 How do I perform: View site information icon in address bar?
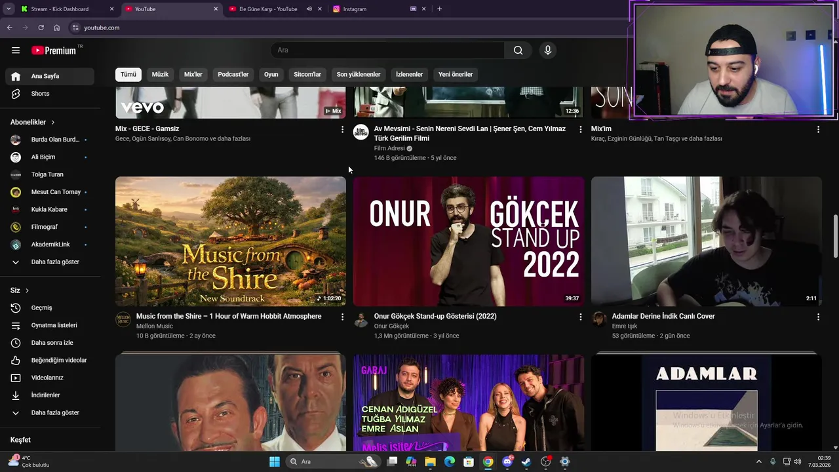pyautogui.click(x=75, y=28)
